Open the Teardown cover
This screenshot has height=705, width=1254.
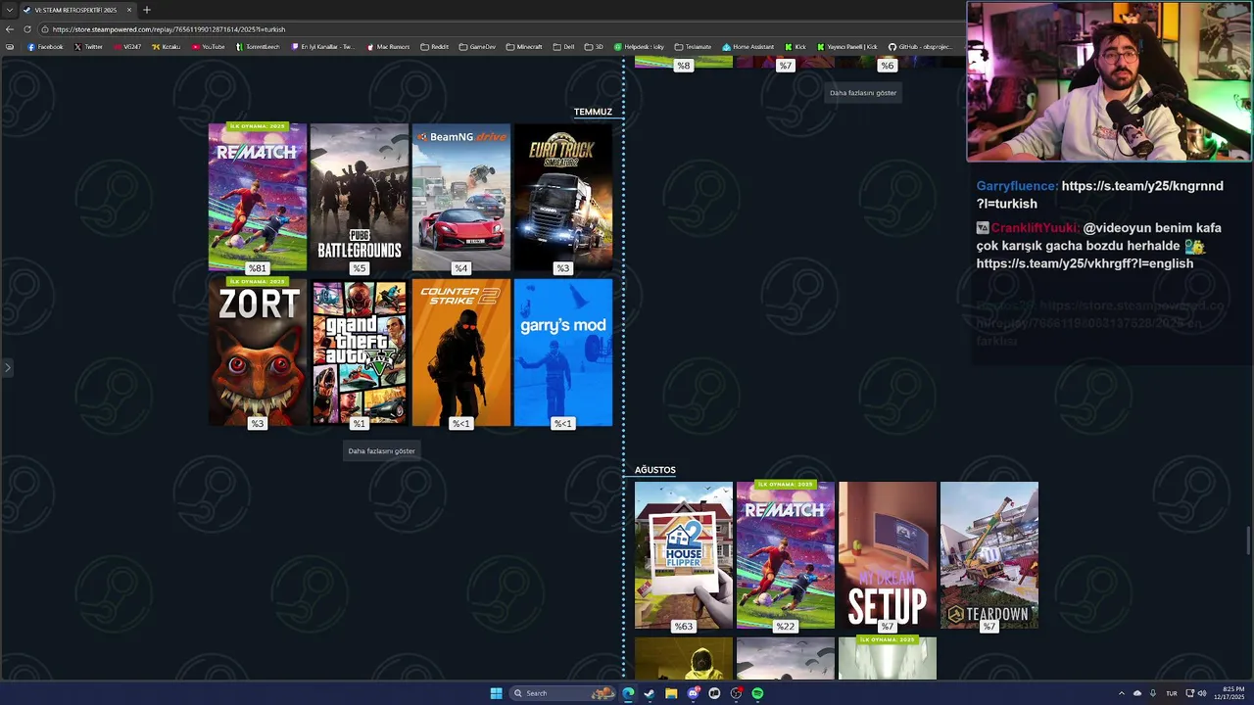[x=989, y=555]
